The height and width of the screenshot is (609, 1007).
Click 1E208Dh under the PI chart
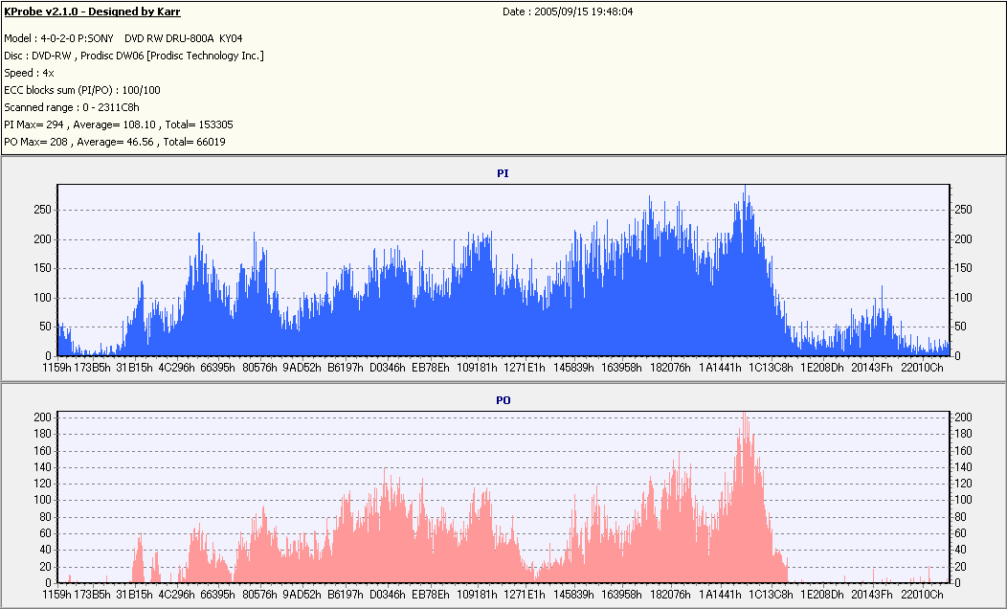click(822, 368)
